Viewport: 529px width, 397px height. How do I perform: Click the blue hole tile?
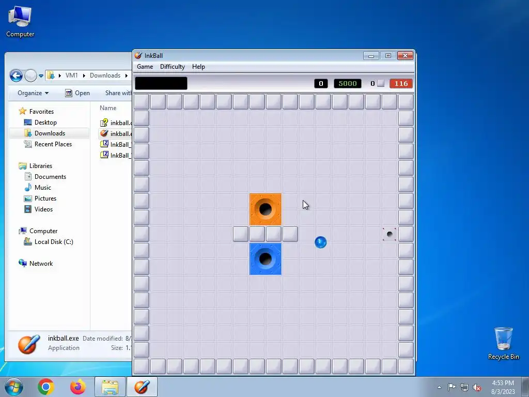(x=265, y=259)
